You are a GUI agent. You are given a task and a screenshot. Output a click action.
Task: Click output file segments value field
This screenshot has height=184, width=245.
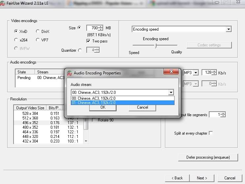[x=215, y=115]
